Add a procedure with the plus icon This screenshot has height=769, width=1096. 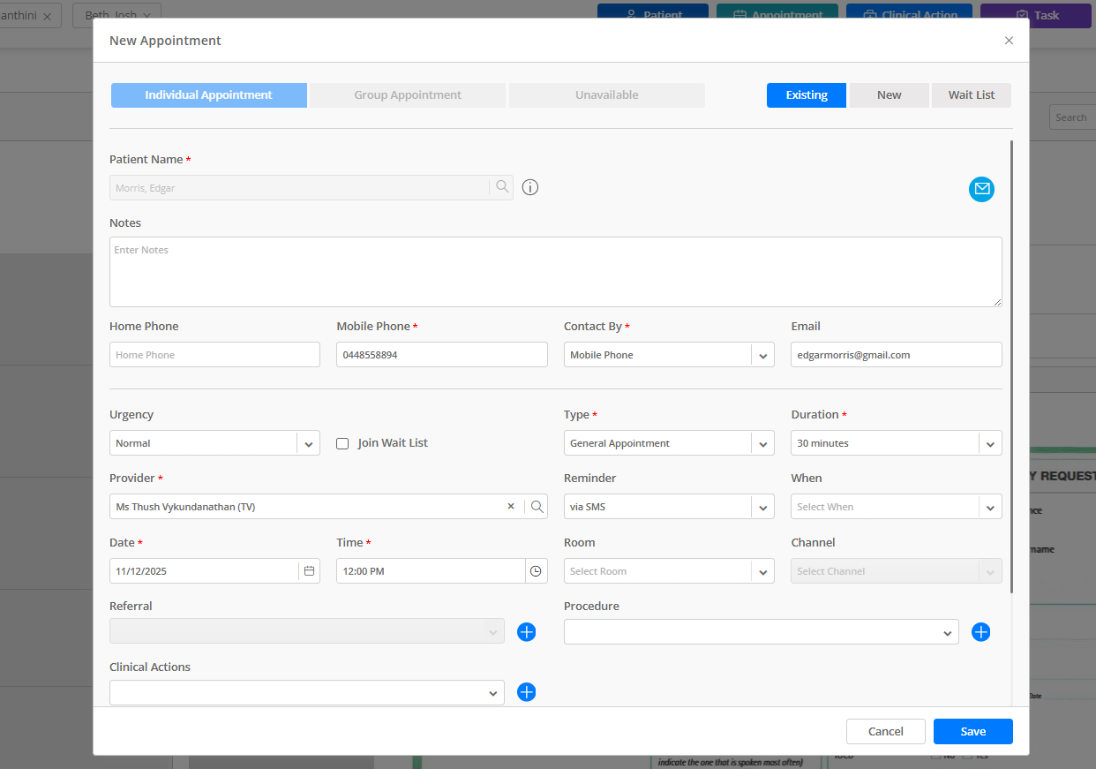pyautogui.click(x=980, y=631)
